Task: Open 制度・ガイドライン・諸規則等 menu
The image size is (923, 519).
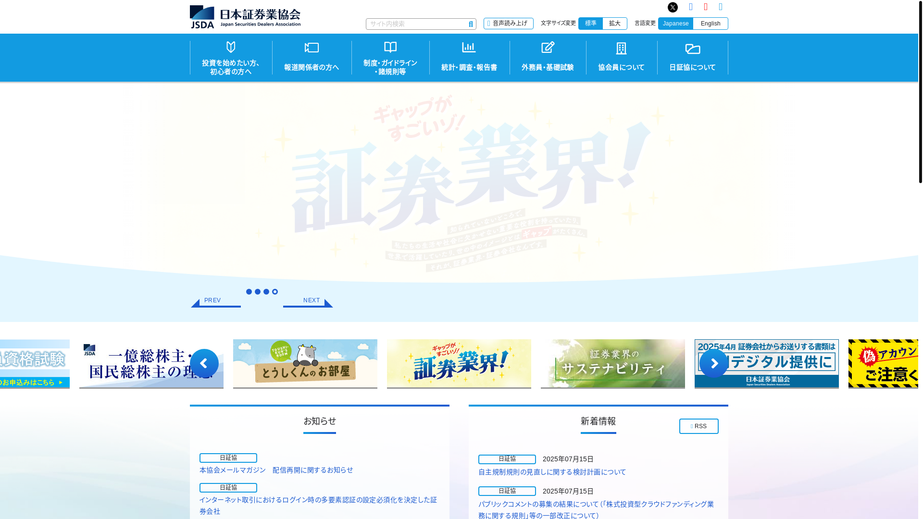Action: coord(390,58)
